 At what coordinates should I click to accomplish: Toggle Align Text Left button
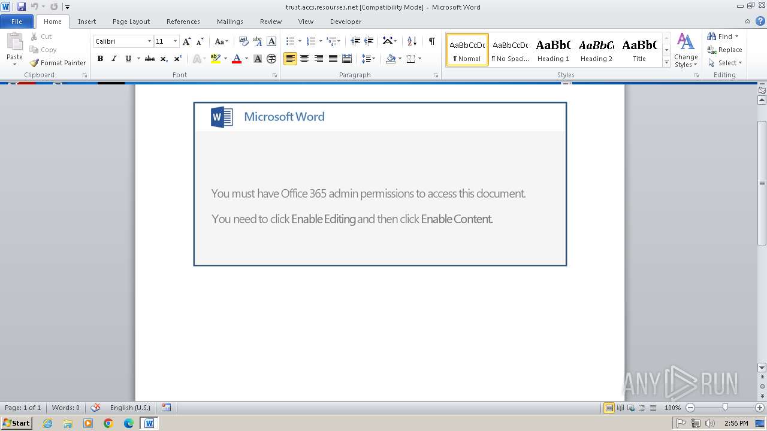click(x=290, y=59)
